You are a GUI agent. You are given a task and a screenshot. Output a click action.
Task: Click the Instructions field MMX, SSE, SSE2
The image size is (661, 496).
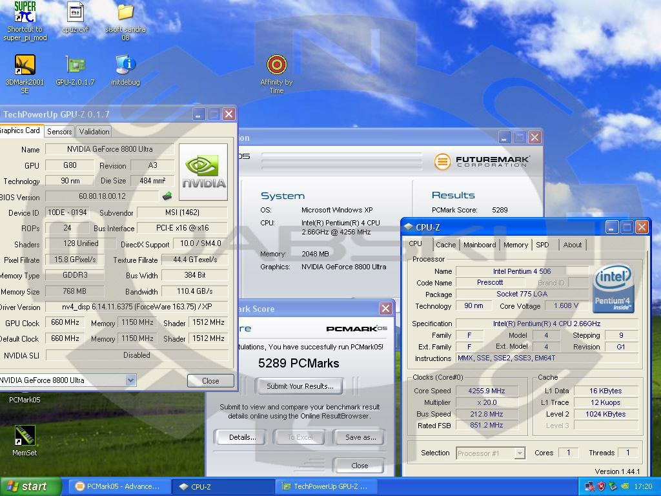[547, 358]
